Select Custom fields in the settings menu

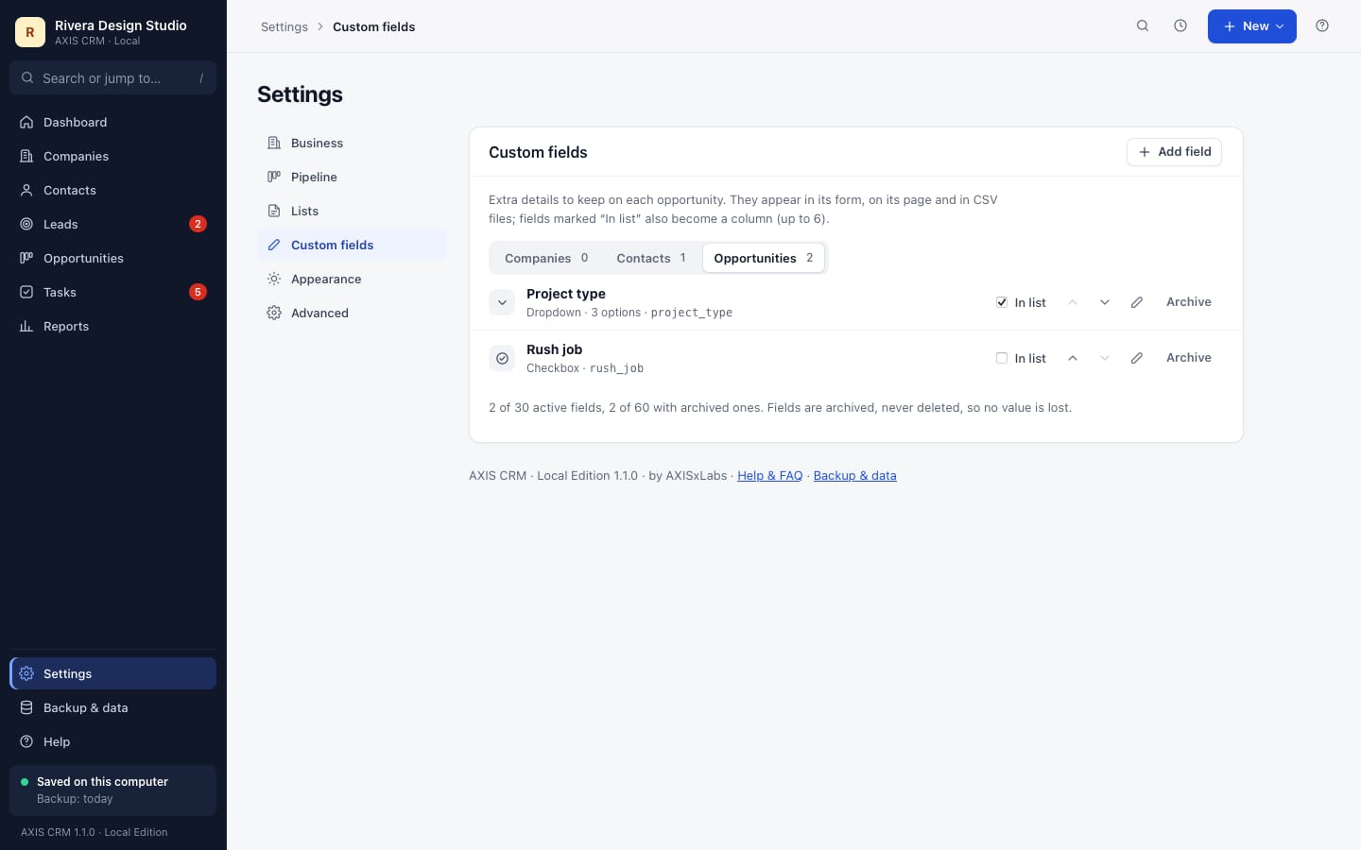point(352,245)
